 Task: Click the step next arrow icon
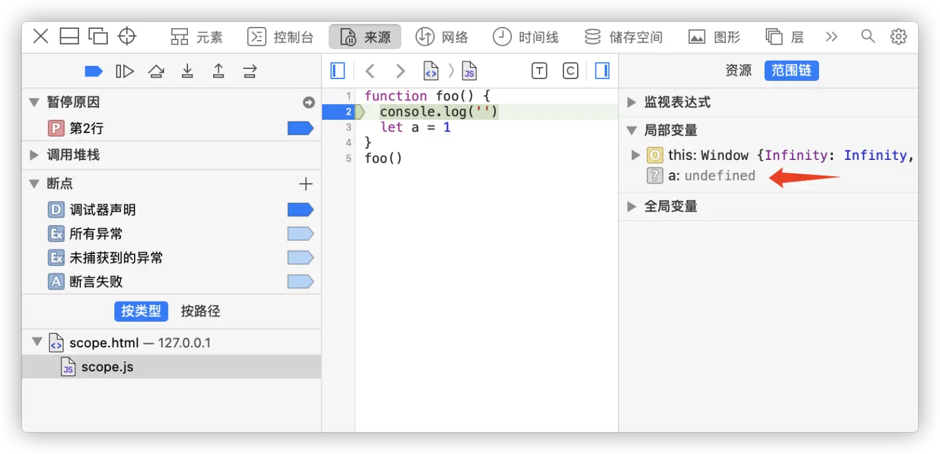pyautogui.click(x=250, y=71)
